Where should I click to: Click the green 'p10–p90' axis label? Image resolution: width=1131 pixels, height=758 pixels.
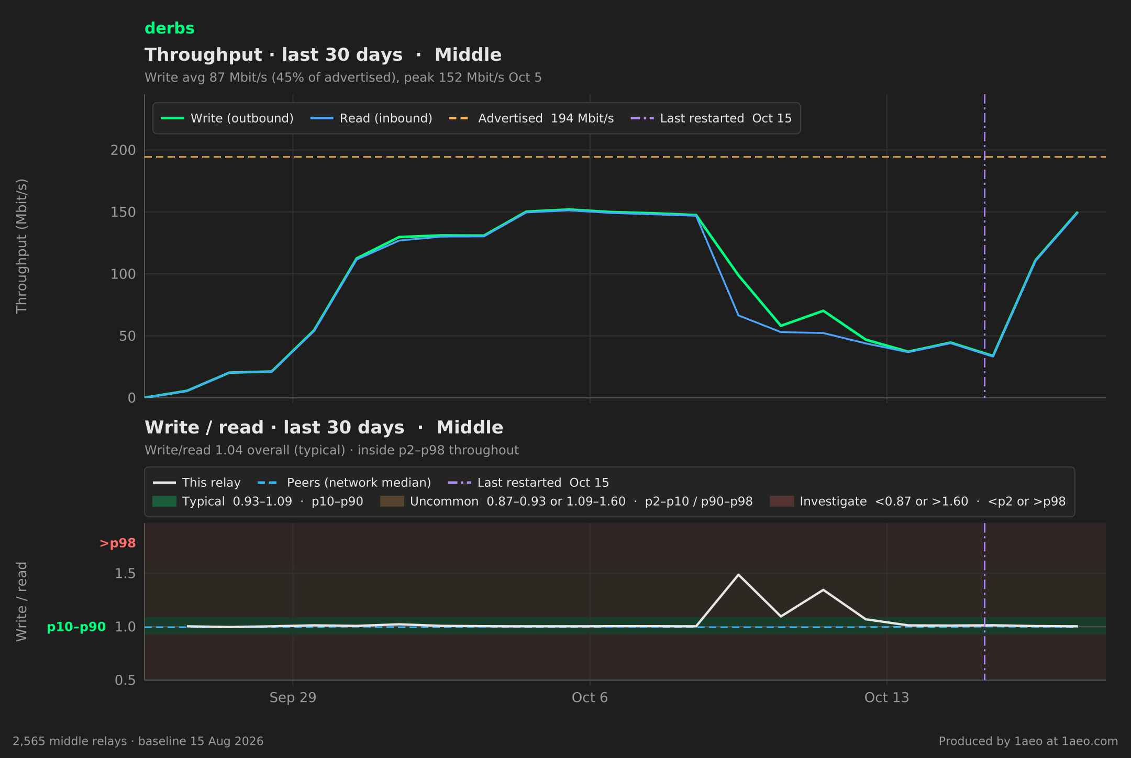[76, 627]
